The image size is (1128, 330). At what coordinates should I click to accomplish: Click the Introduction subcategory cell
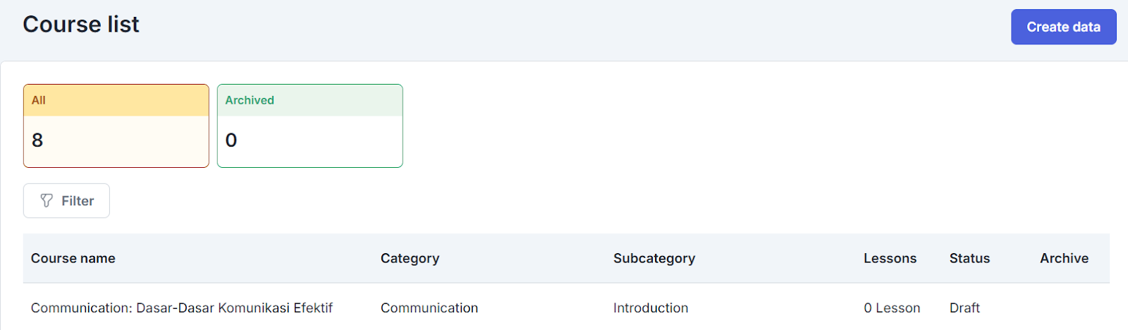[x=650, y=308]
